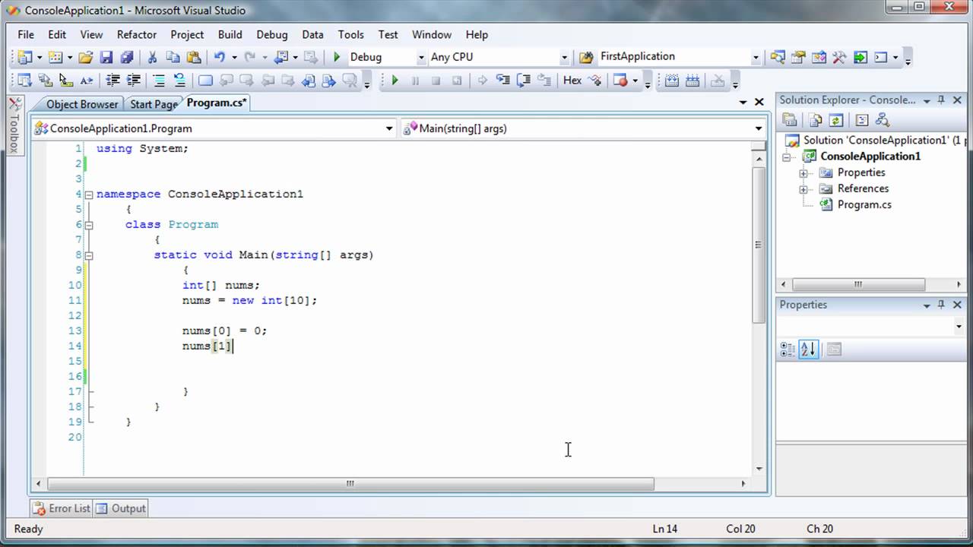Open the Debug configuration dropdown

(x=421, y=58)
